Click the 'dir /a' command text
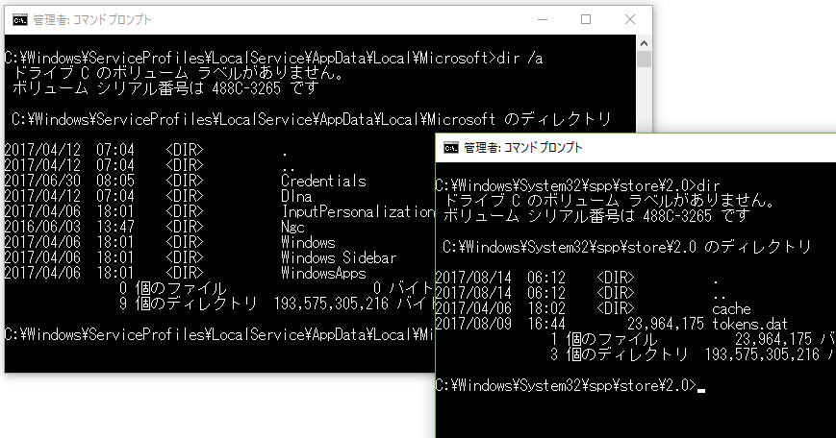 point(519,58)
